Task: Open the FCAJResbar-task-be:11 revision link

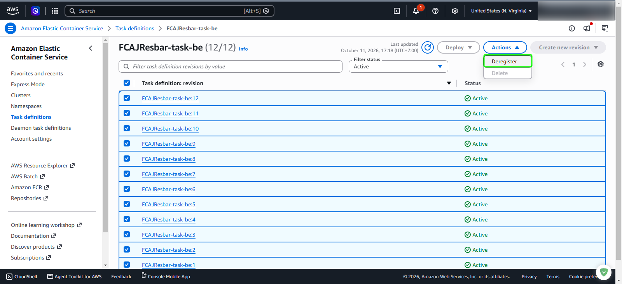Action: (x=170, y=113)
